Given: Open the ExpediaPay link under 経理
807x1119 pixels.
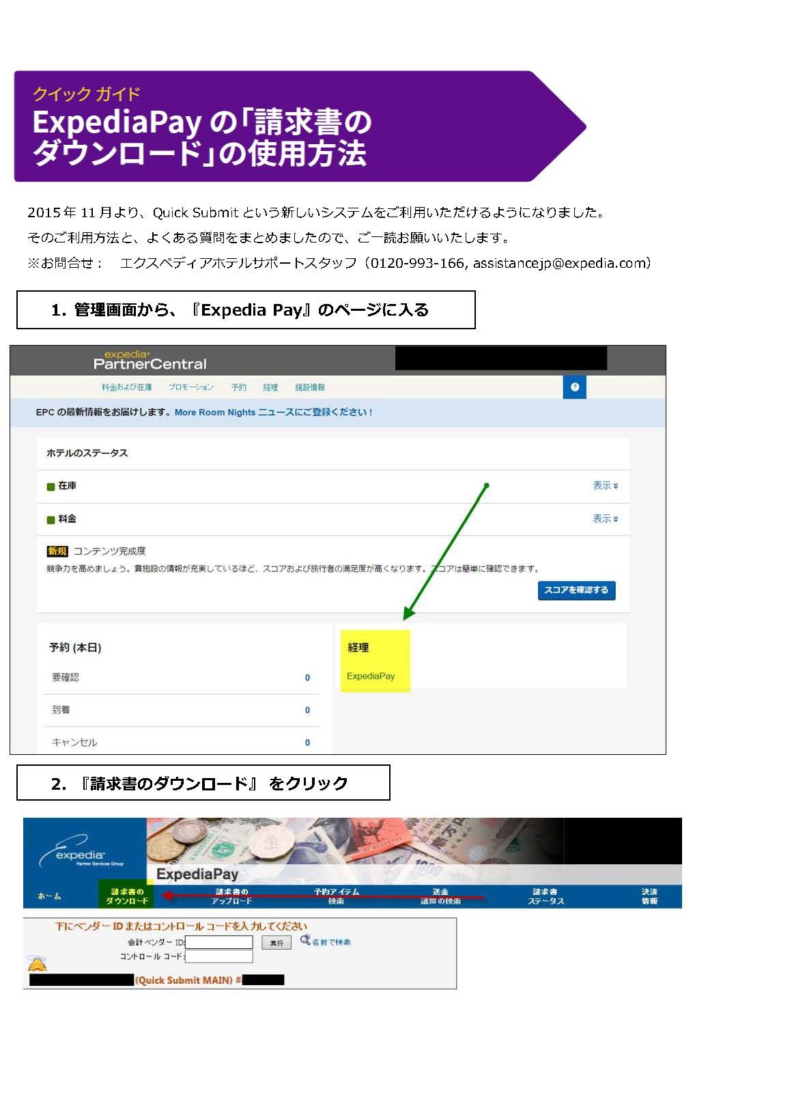Looking at the screenshot, I should (x=371, y=676).
